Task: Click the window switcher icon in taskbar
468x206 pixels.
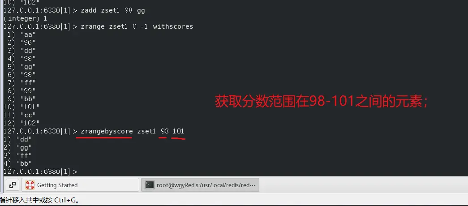Action: (x=12, y=185)
